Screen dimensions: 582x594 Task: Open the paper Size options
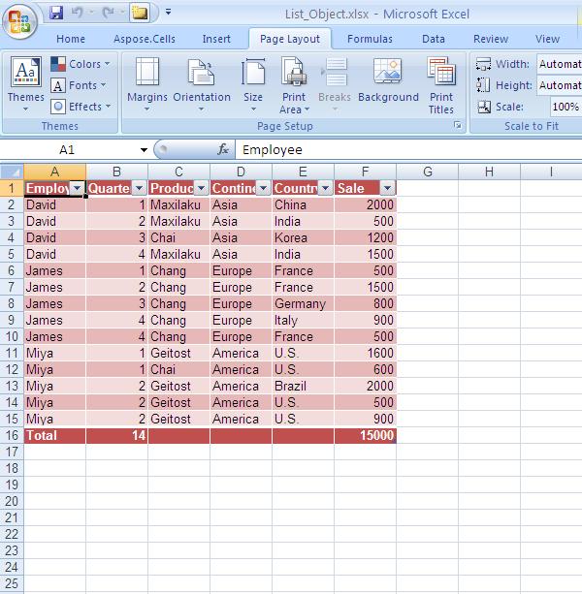pyautogui.click(x=253, y=84)
